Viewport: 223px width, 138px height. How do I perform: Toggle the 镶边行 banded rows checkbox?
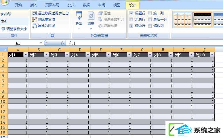coord(131,26)
